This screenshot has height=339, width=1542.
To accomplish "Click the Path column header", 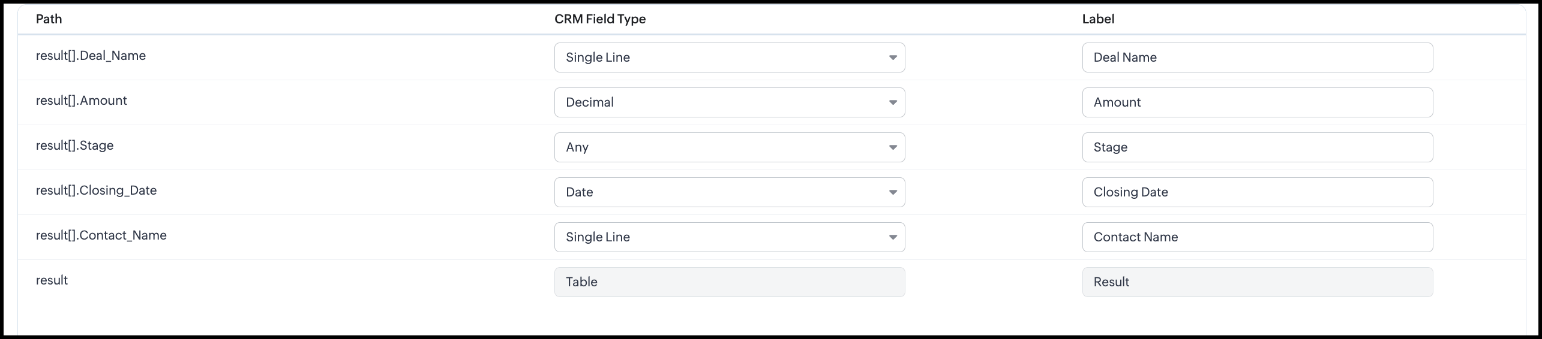I will click(49, 19).
